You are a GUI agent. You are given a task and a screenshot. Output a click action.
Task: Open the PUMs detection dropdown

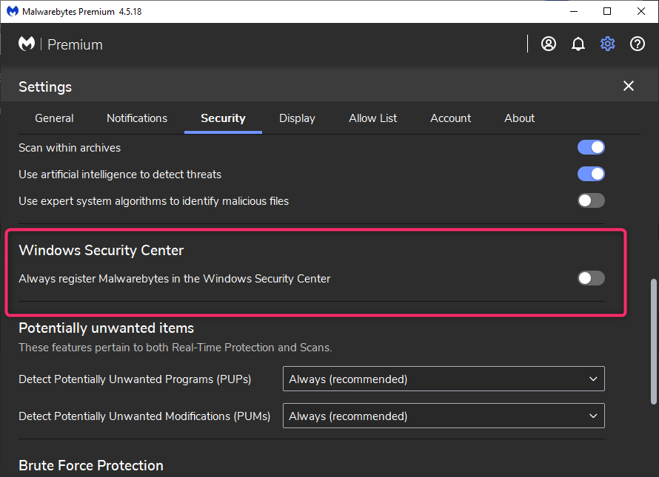coord(444,416)
